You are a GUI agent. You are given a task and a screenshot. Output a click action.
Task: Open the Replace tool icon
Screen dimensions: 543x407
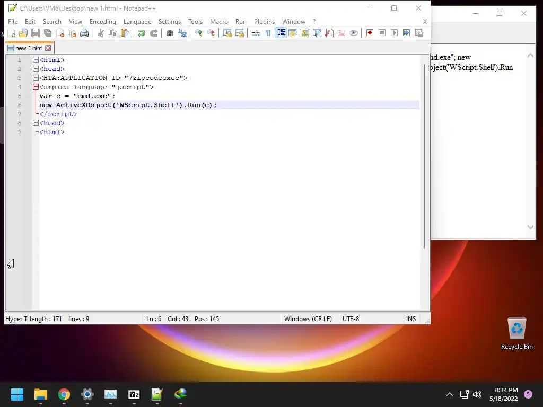point(182,33)
